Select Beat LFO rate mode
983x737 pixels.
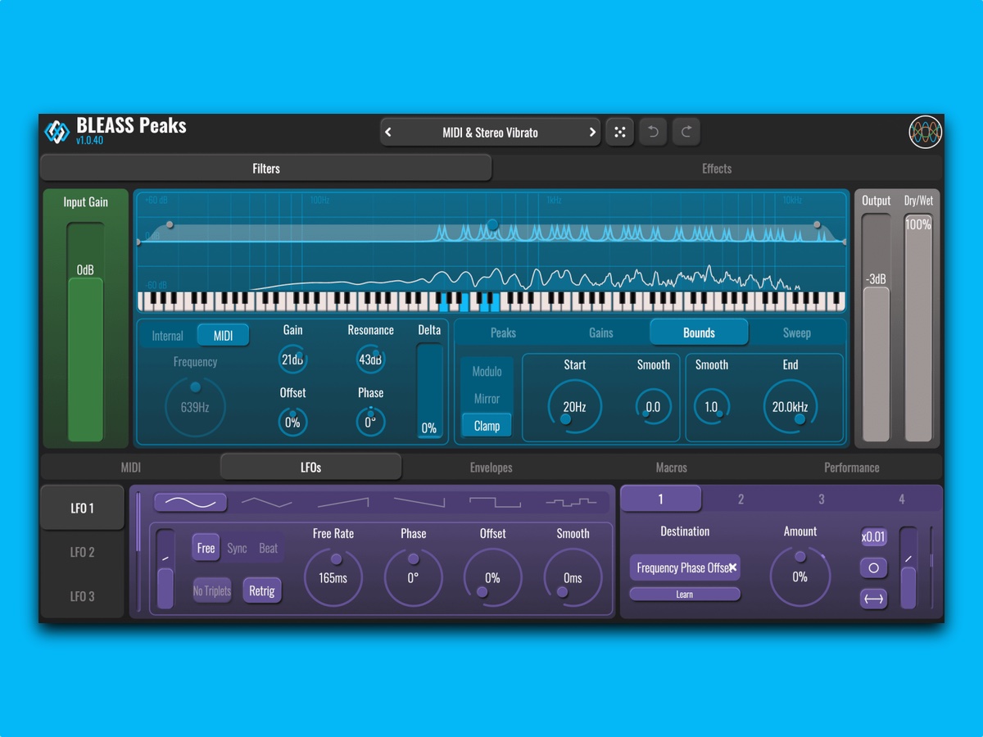tap(268, 548)
